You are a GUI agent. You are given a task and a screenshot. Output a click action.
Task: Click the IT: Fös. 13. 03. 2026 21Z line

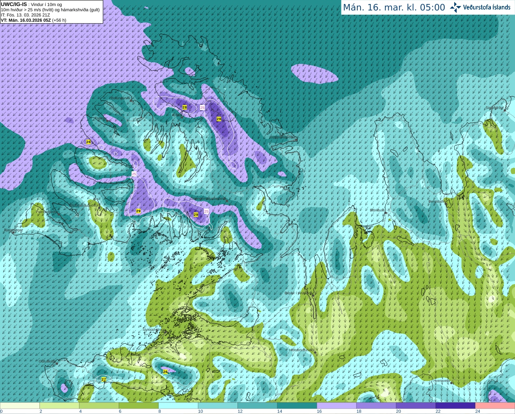tap(25, 15)
